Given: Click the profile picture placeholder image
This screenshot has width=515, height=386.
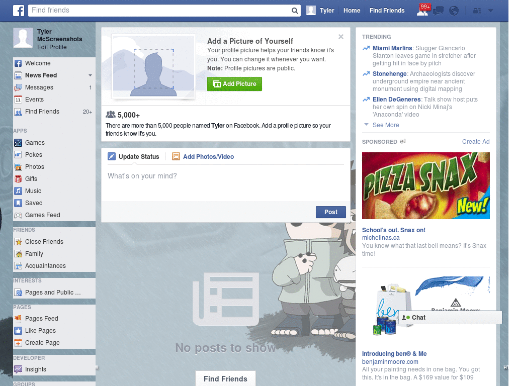Looking at the screenshot, I should click(x=154, y=66).
